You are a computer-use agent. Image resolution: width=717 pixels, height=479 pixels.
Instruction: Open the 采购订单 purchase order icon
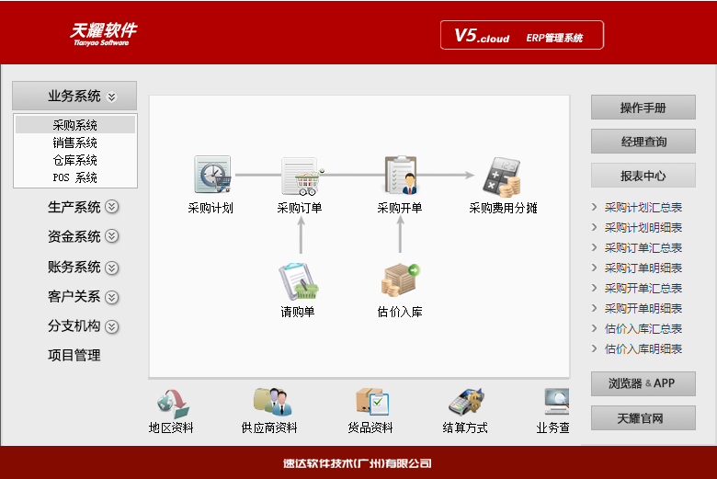(302, 176)
